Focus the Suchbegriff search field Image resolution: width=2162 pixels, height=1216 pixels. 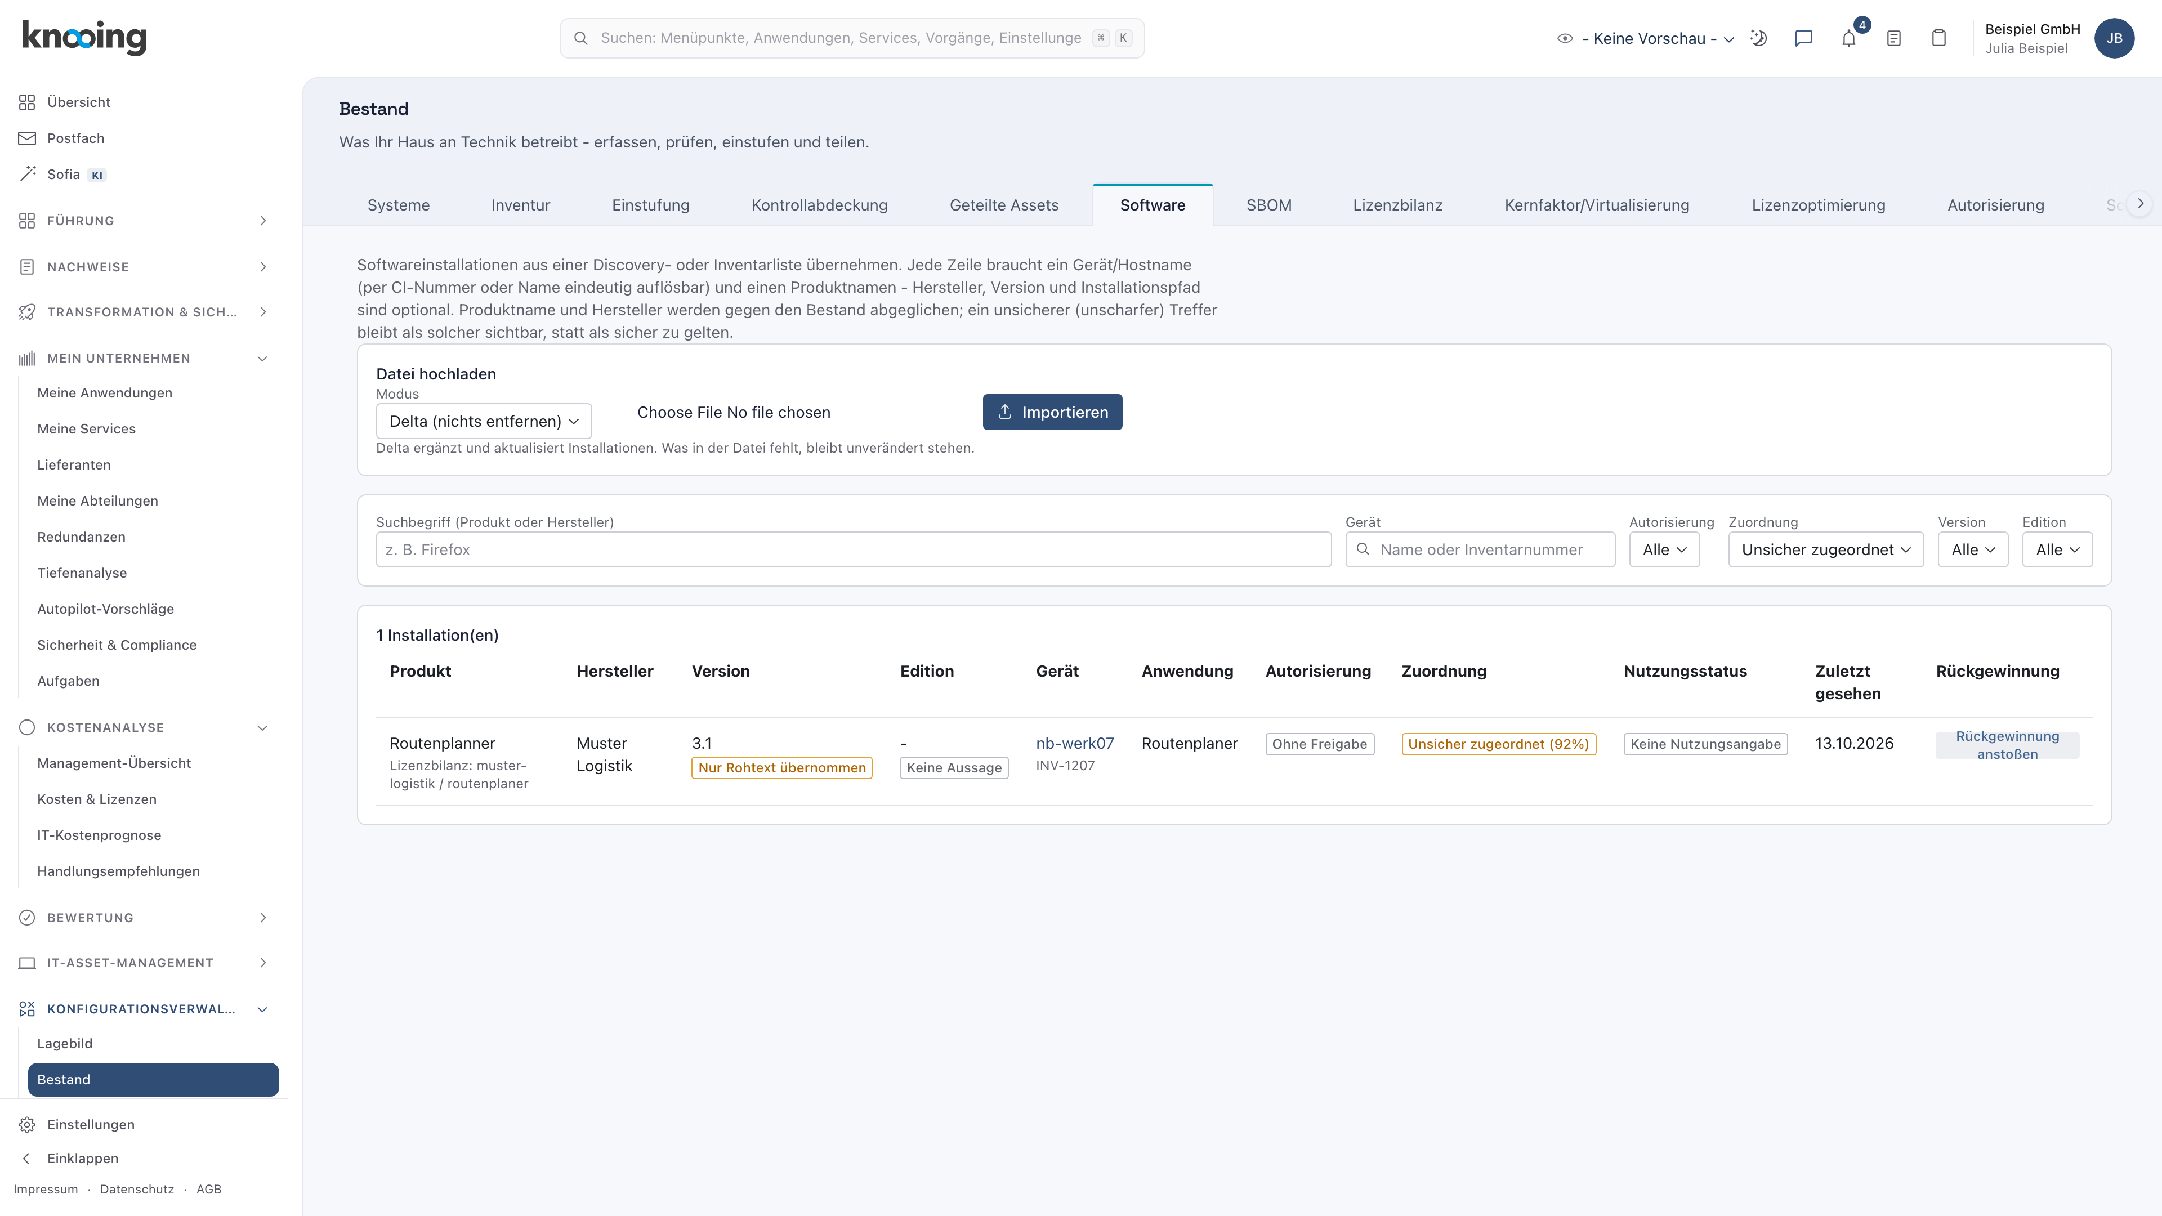[854, 549]
